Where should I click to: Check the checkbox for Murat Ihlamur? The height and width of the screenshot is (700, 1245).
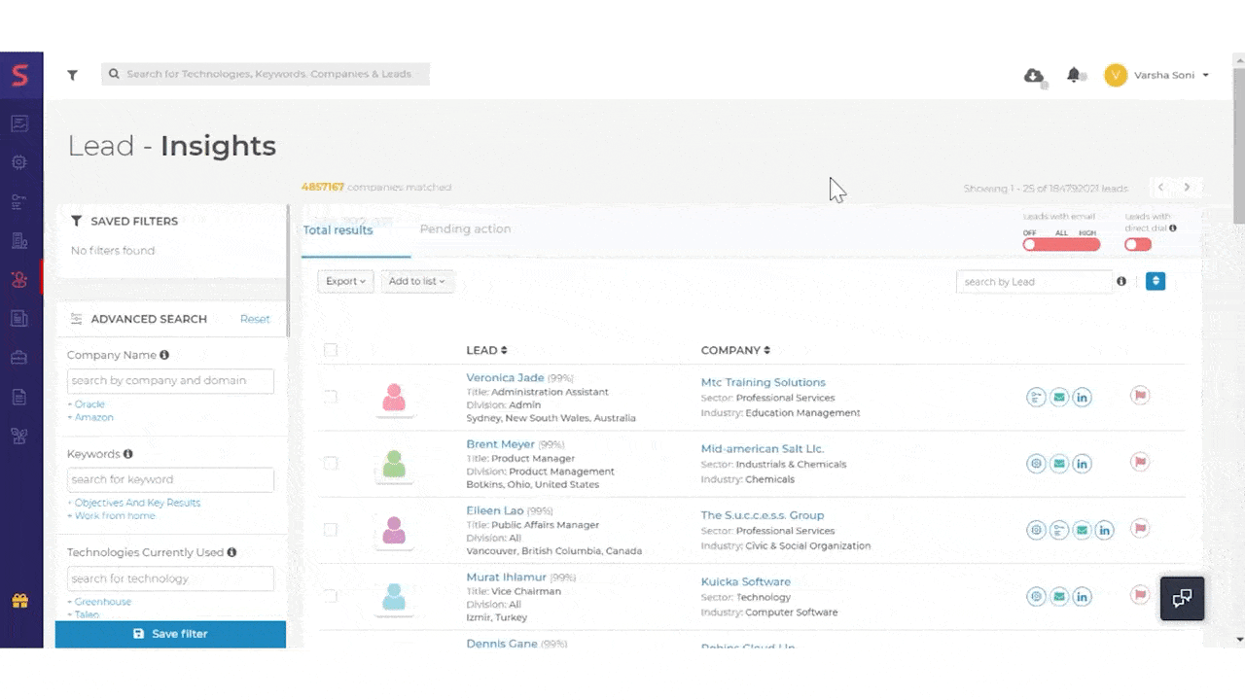[x=331, y=596]
